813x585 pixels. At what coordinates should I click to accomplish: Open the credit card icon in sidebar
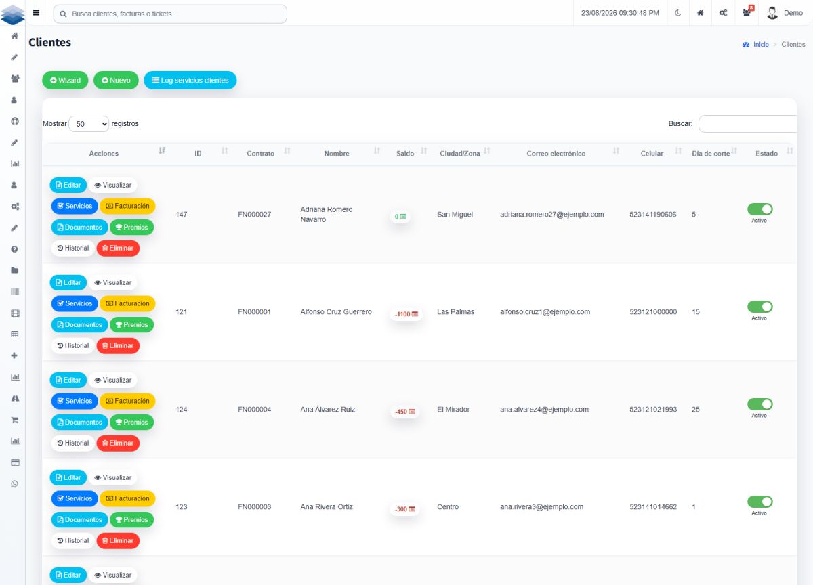pyautogui.click(x=14, y=462)
